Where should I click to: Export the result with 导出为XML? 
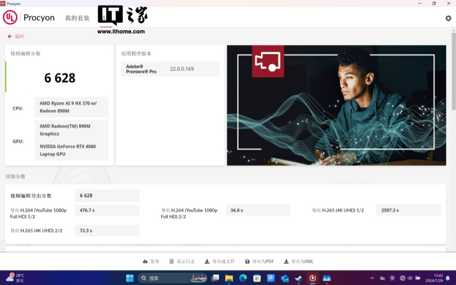pos(299,262)
